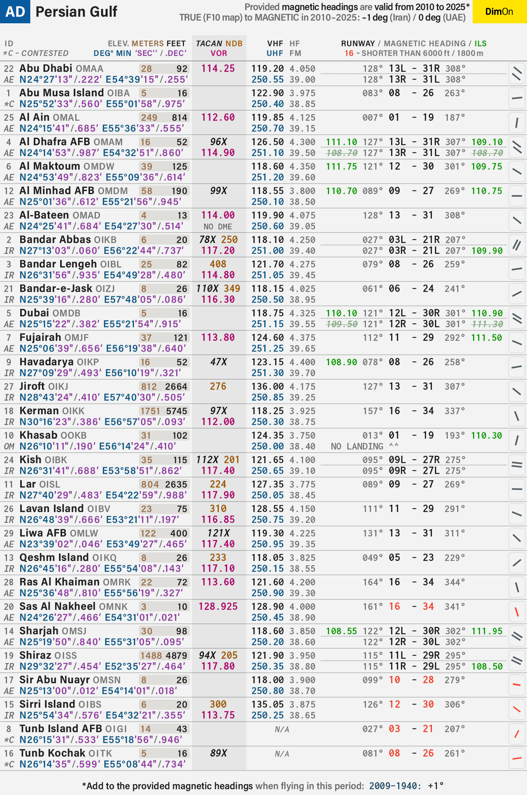Viewport: 527px width, 795px height.
Task: Open the Lavan Island runway icon
Action: point(517,514)
